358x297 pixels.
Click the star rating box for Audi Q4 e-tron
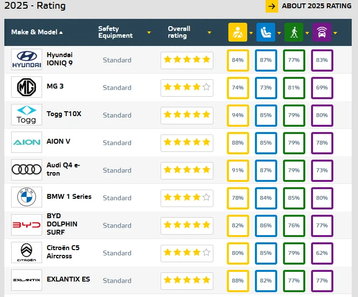[x=187, y=171]
